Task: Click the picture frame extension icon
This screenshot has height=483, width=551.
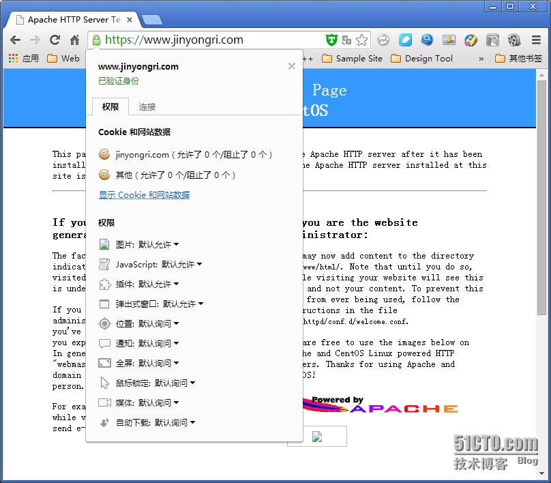Action: coord(449,40)
